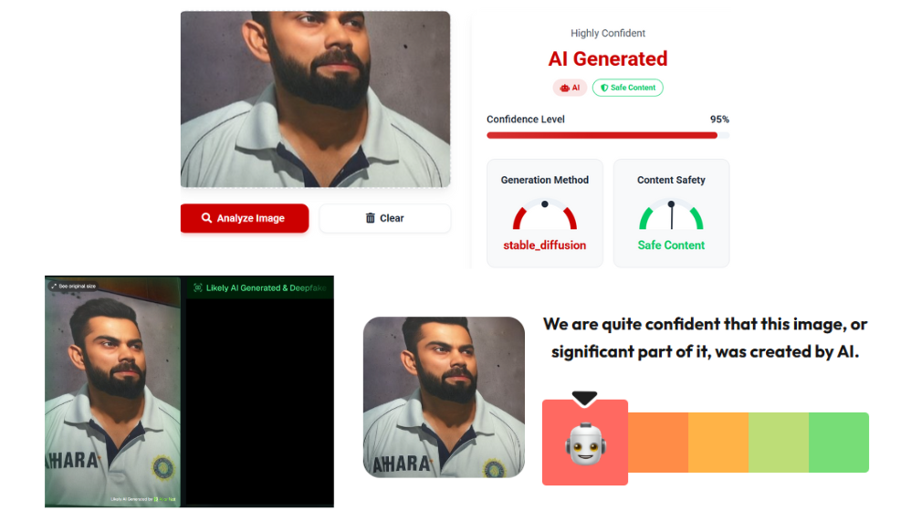This screenshot has height=511, width=911.
Task: Click the bright green end segment of scale
Action: click(x=839, y=443)
